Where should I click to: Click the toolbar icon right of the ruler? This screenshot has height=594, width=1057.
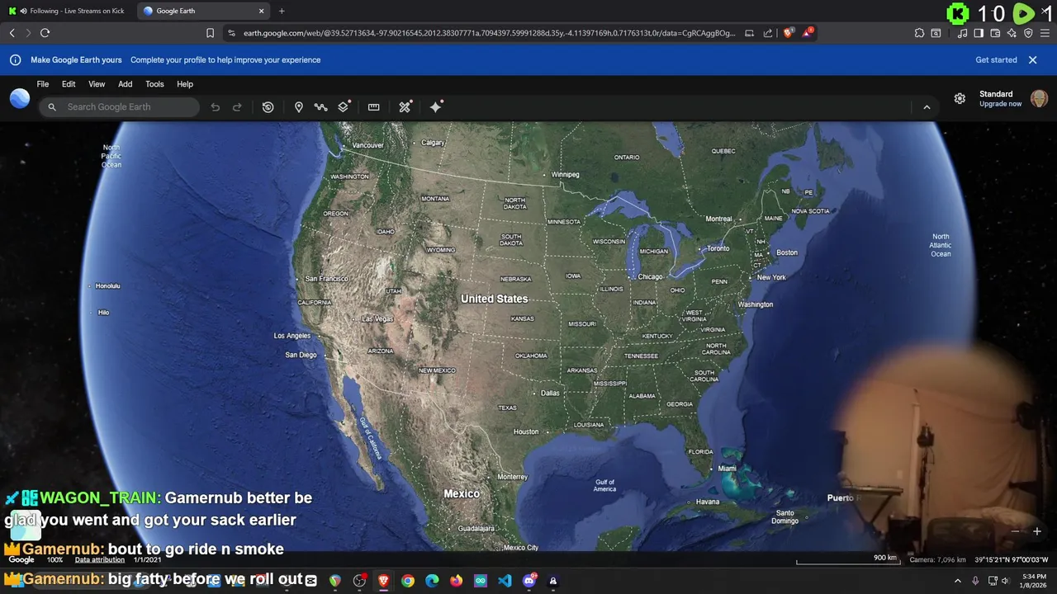click(405, 107)
